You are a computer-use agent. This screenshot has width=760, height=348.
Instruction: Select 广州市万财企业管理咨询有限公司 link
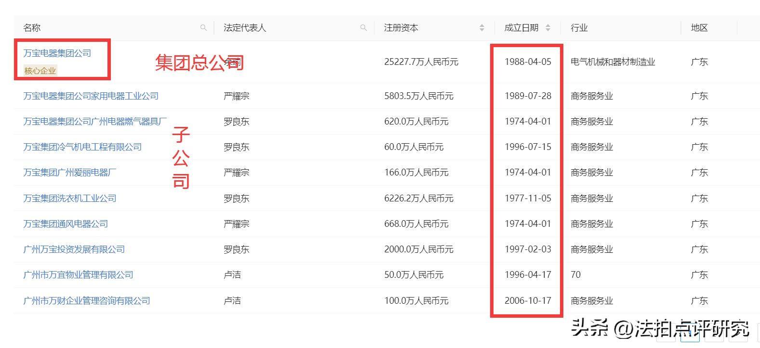coord(87,301)
